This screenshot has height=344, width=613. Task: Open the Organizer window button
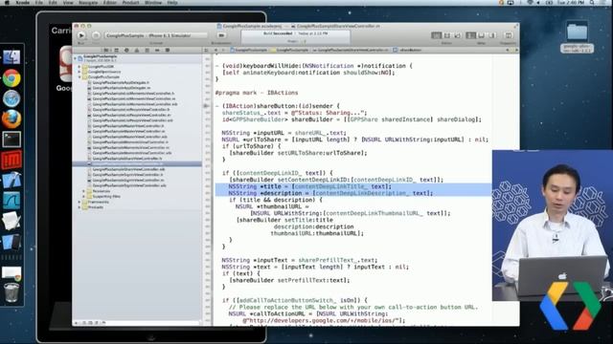[509, 35]
